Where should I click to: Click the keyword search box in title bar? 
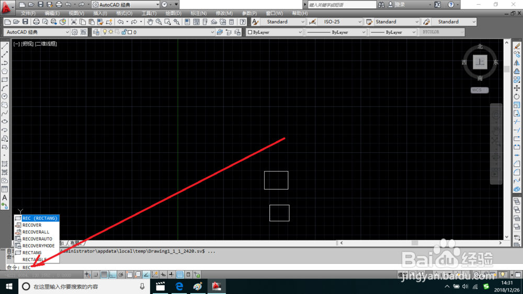342,5
